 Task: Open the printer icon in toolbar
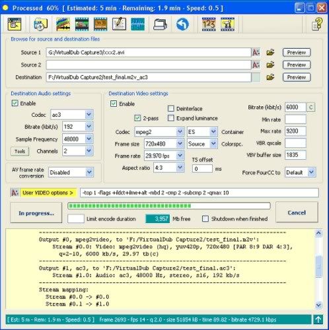(x=160, y=24)
